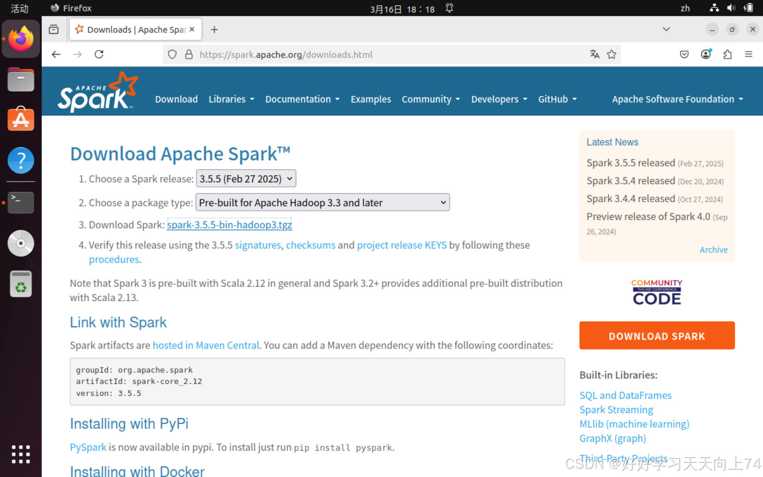
Task: Navigate back to the previous page
Action: [56, 54]
